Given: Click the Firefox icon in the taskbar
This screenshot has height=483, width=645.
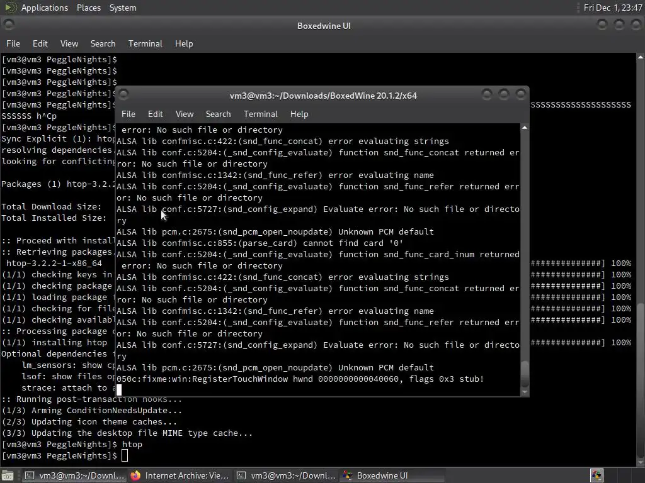Looking at the screenshot, I should point(135,475).
